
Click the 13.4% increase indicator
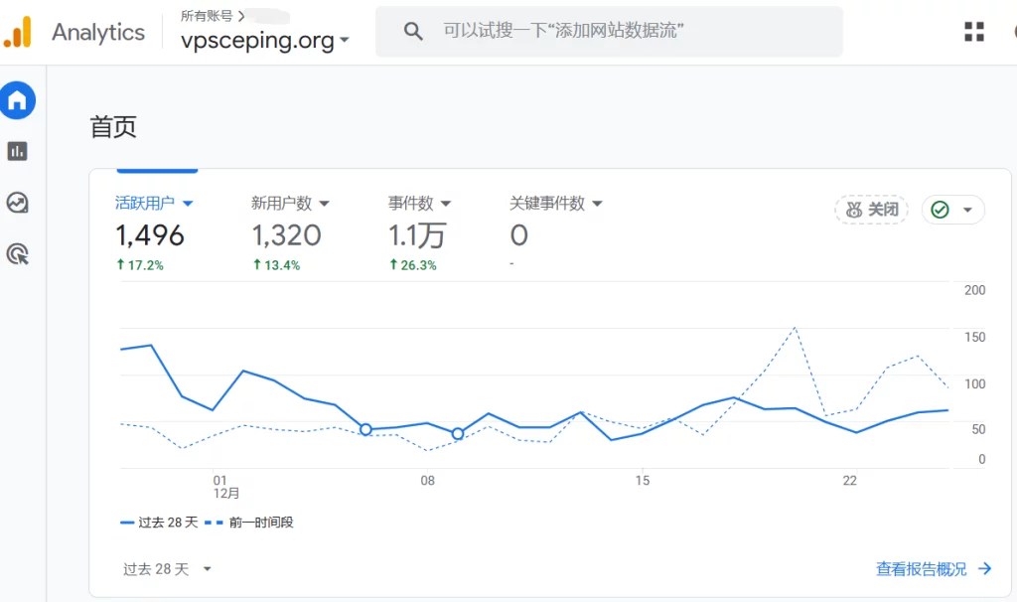tap(276, 264)
